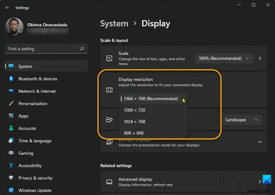Open Privacy & security settings
275x195 pixels.
point(36,178)
